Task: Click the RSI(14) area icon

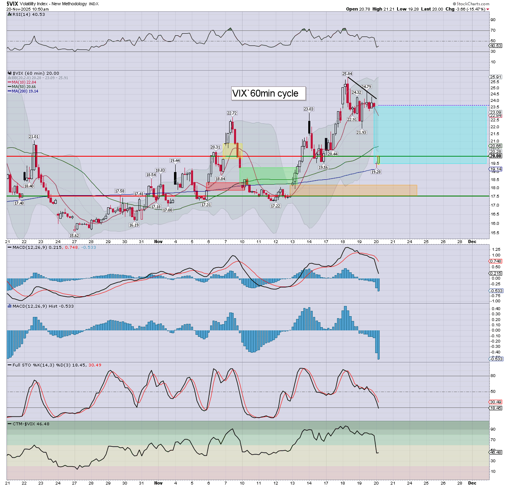Action: 10,15
